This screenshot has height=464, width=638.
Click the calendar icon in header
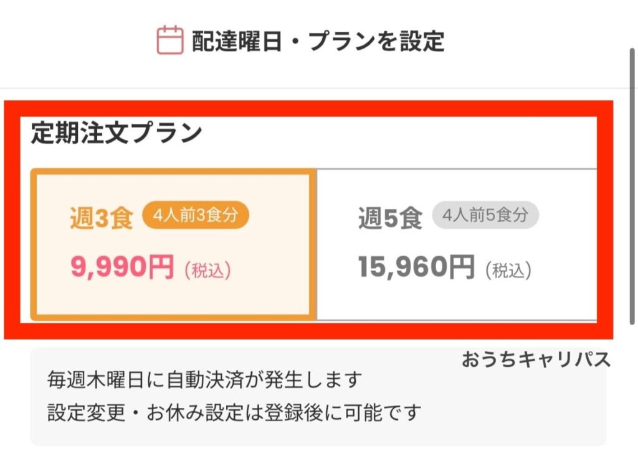169,40
